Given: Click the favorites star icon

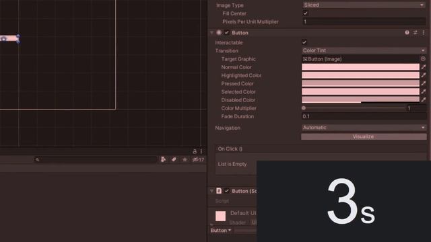Looking at the screenshot, I should pos(185,159).
